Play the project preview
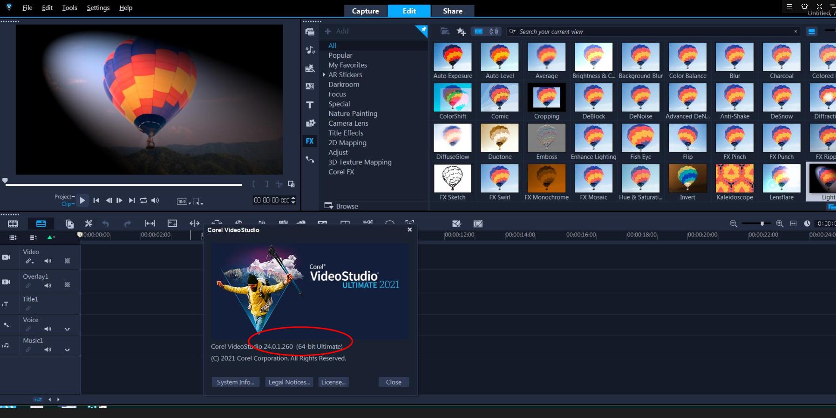Image resolution: width=836 pixels, height=418 pixels. [x=82, y=201]
